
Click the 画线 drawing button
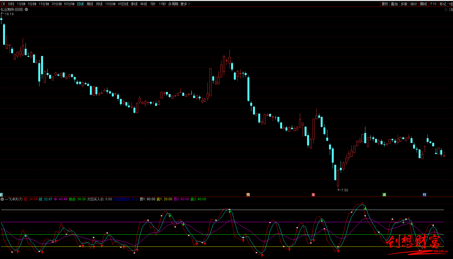pyautogui.click(x=423, y=4)
